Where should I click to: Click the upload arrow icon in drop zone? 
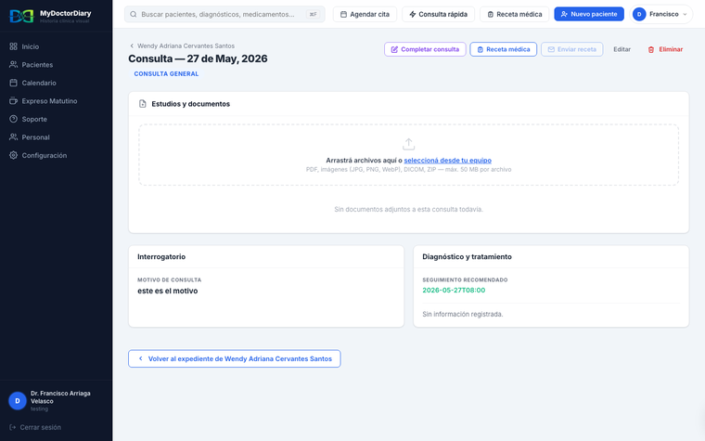click(408, 144)
